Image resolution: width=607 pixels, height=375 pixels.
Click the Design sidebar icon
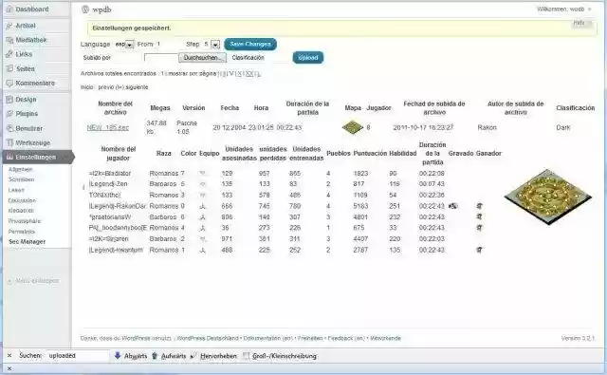click(9, 100)
